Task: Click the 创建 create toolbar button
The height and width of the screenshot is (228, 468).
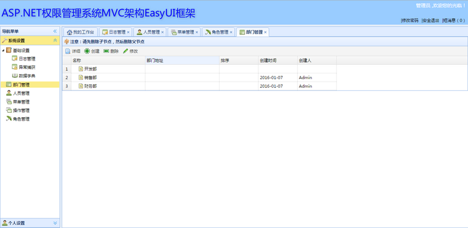Action: coord(92,51)
